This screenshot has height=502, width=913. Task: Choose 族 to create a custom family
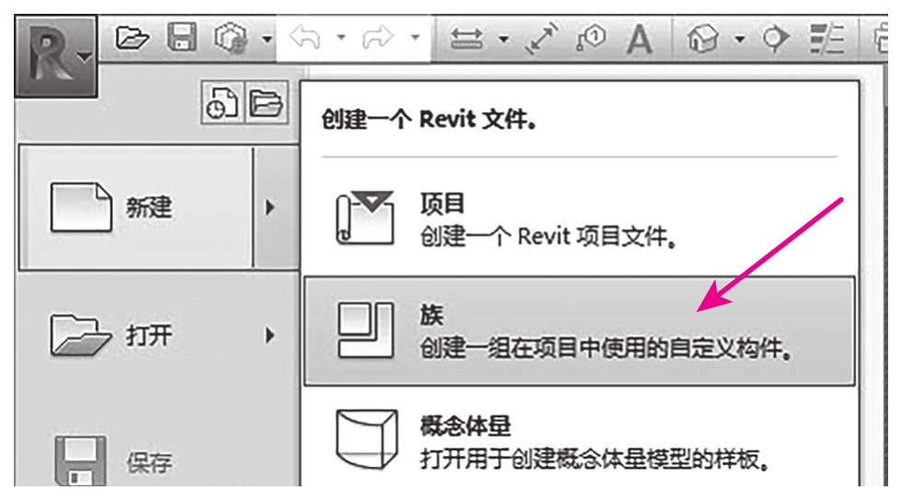click(579, 331)
